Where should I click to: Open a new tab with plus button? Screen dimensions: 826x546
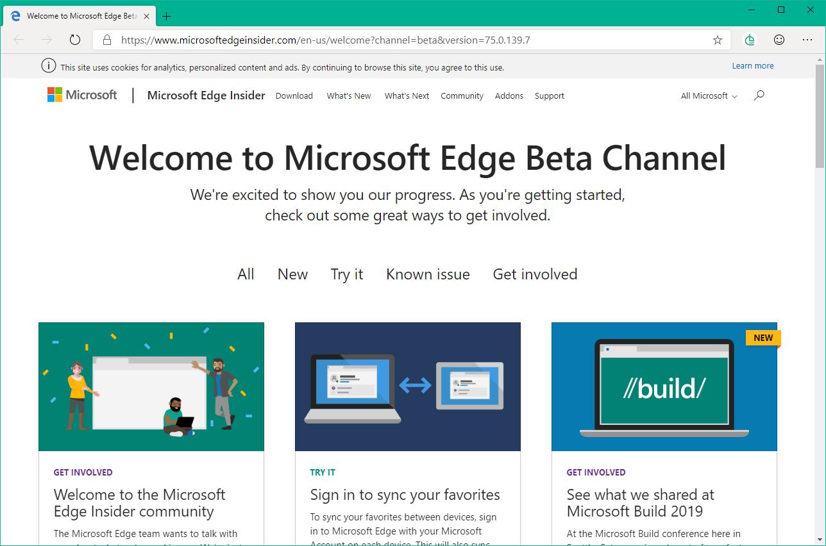click(x=167, y=16)
